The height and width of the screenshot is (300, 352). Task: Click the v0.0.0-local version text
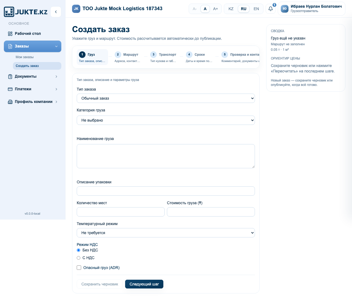[32, 214]
